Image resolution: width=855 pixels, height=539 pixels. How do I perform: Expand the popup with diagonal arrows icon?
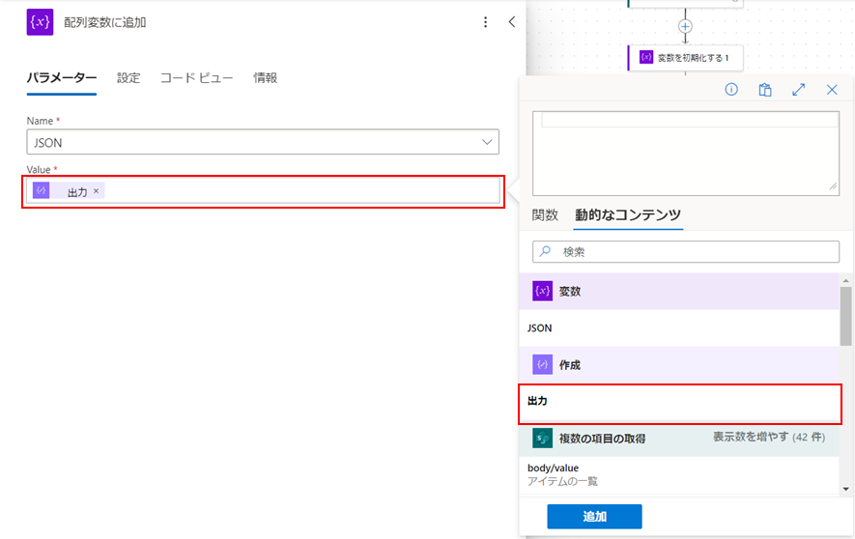tap(798, 90)
